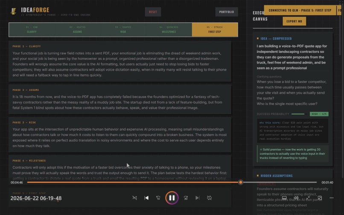Screen dimensions: 344x215
Task: Click the HIDDEN ASSUMPTIONS section header
Action: [277, 176]
